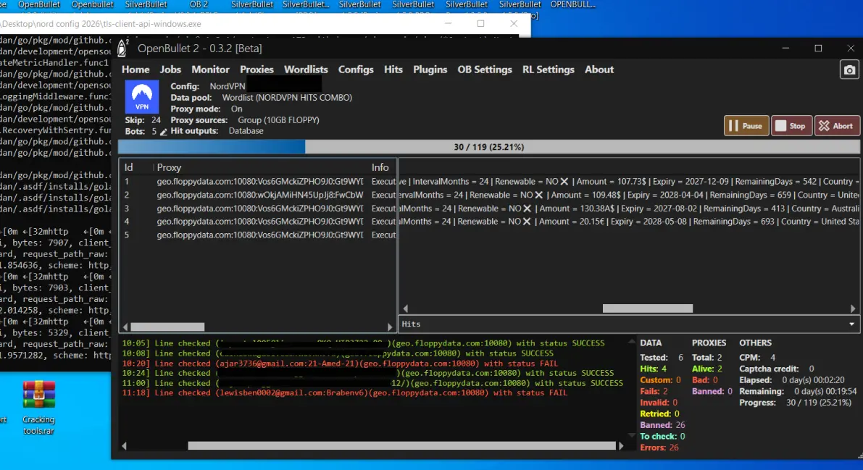Viewport: 863px width, 470px height.
Task: Click the 'Alive: 2' proxies stat
Action: click(707, 369)
